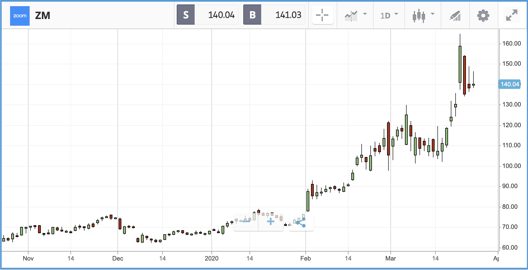Click the Buy button at 141.03

coord(274,15)
